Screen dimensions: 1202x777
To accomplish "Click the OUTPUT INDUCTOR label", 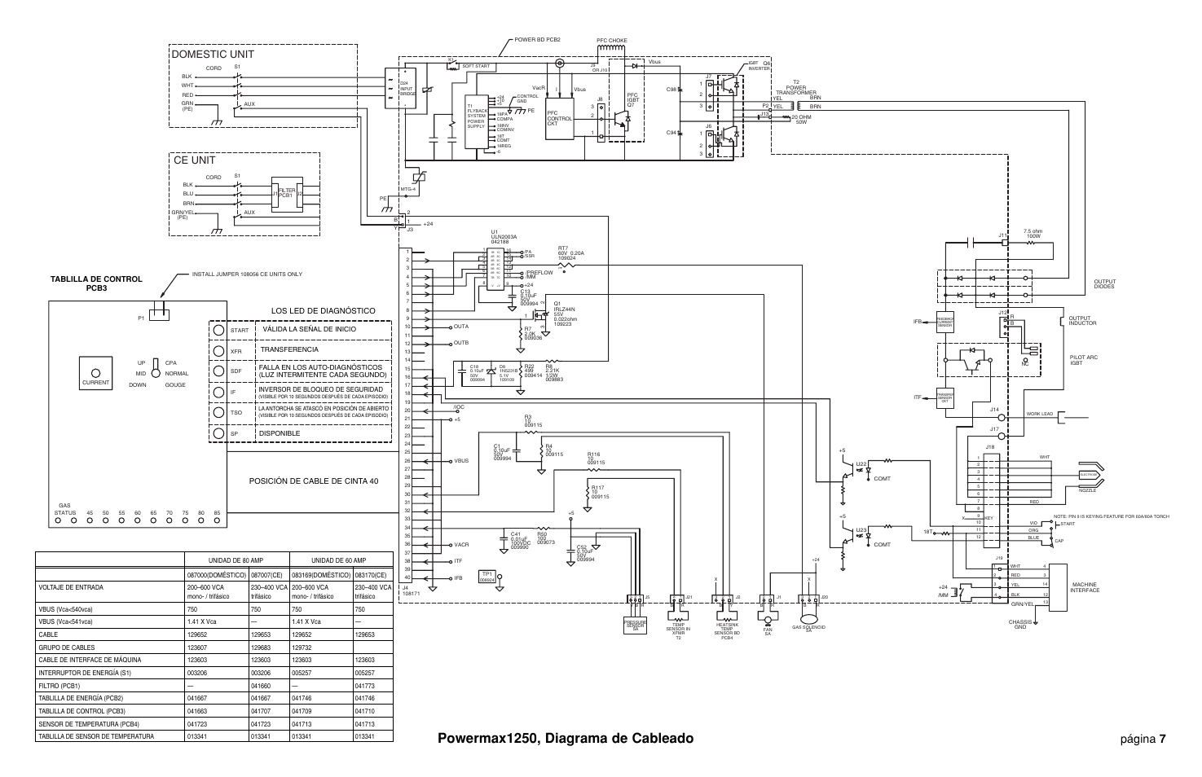I will click(x=1083, y=320).
